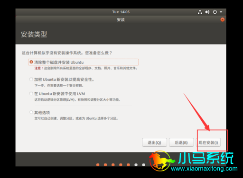Click the text 下一步，你需要选择一个安全密钥
243x178 pixels.
point(59,86)
